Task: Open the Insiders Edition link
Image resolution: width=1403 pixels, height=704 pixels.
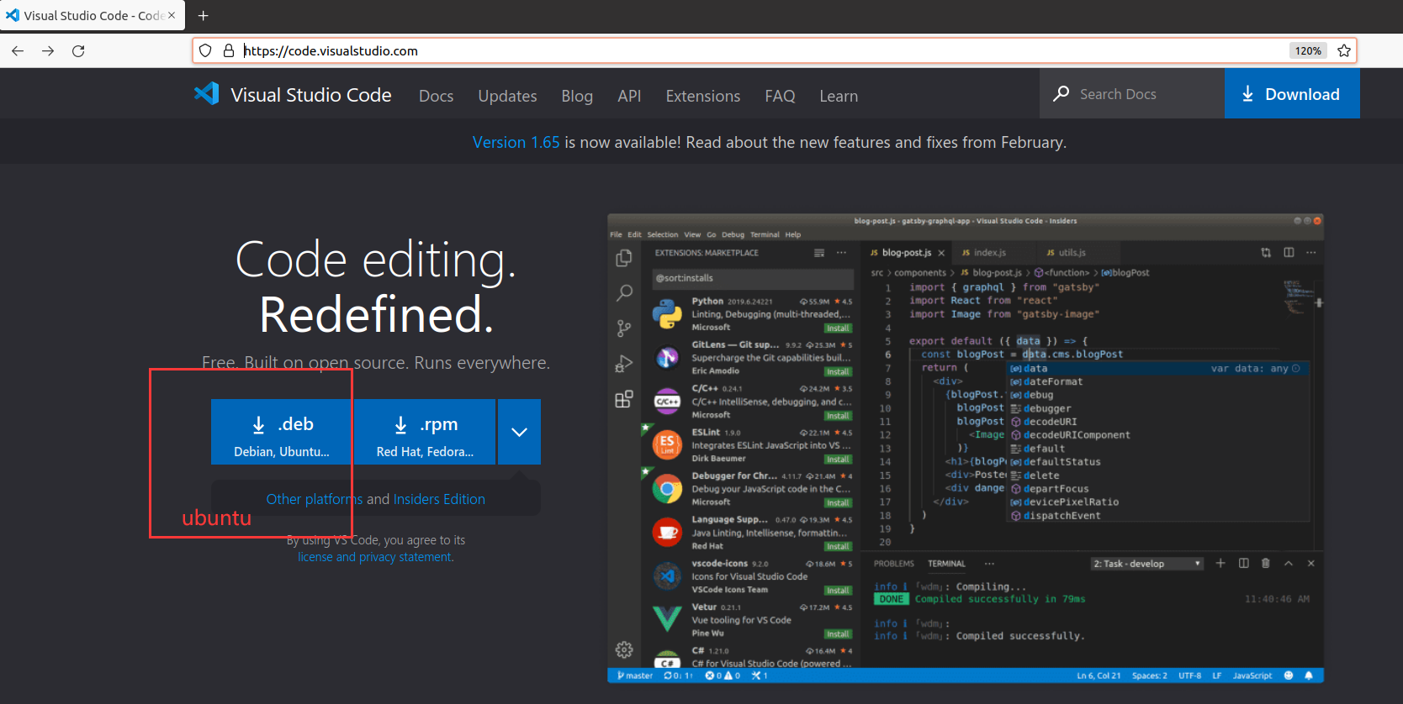Action: tap(439, 499)
